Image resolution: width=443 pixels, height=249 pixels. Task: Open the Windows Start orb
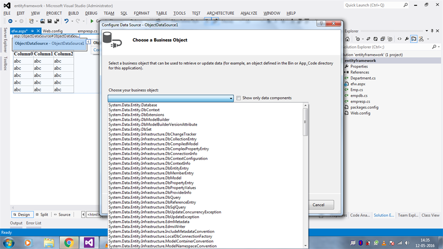(9, 243)
